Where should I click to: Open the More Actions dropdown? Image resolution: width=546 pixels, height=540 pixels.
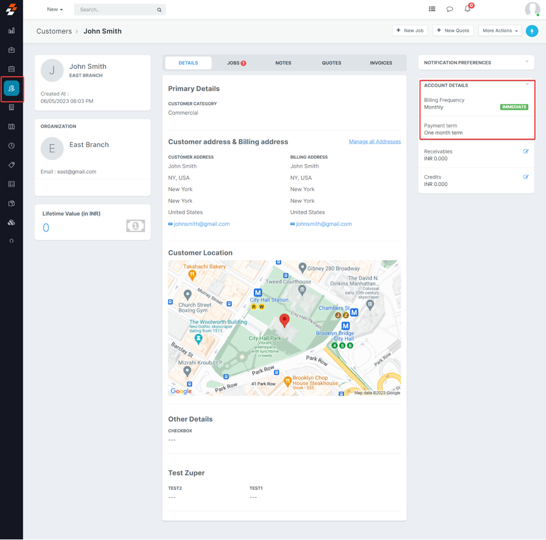(x=500, y=31)
